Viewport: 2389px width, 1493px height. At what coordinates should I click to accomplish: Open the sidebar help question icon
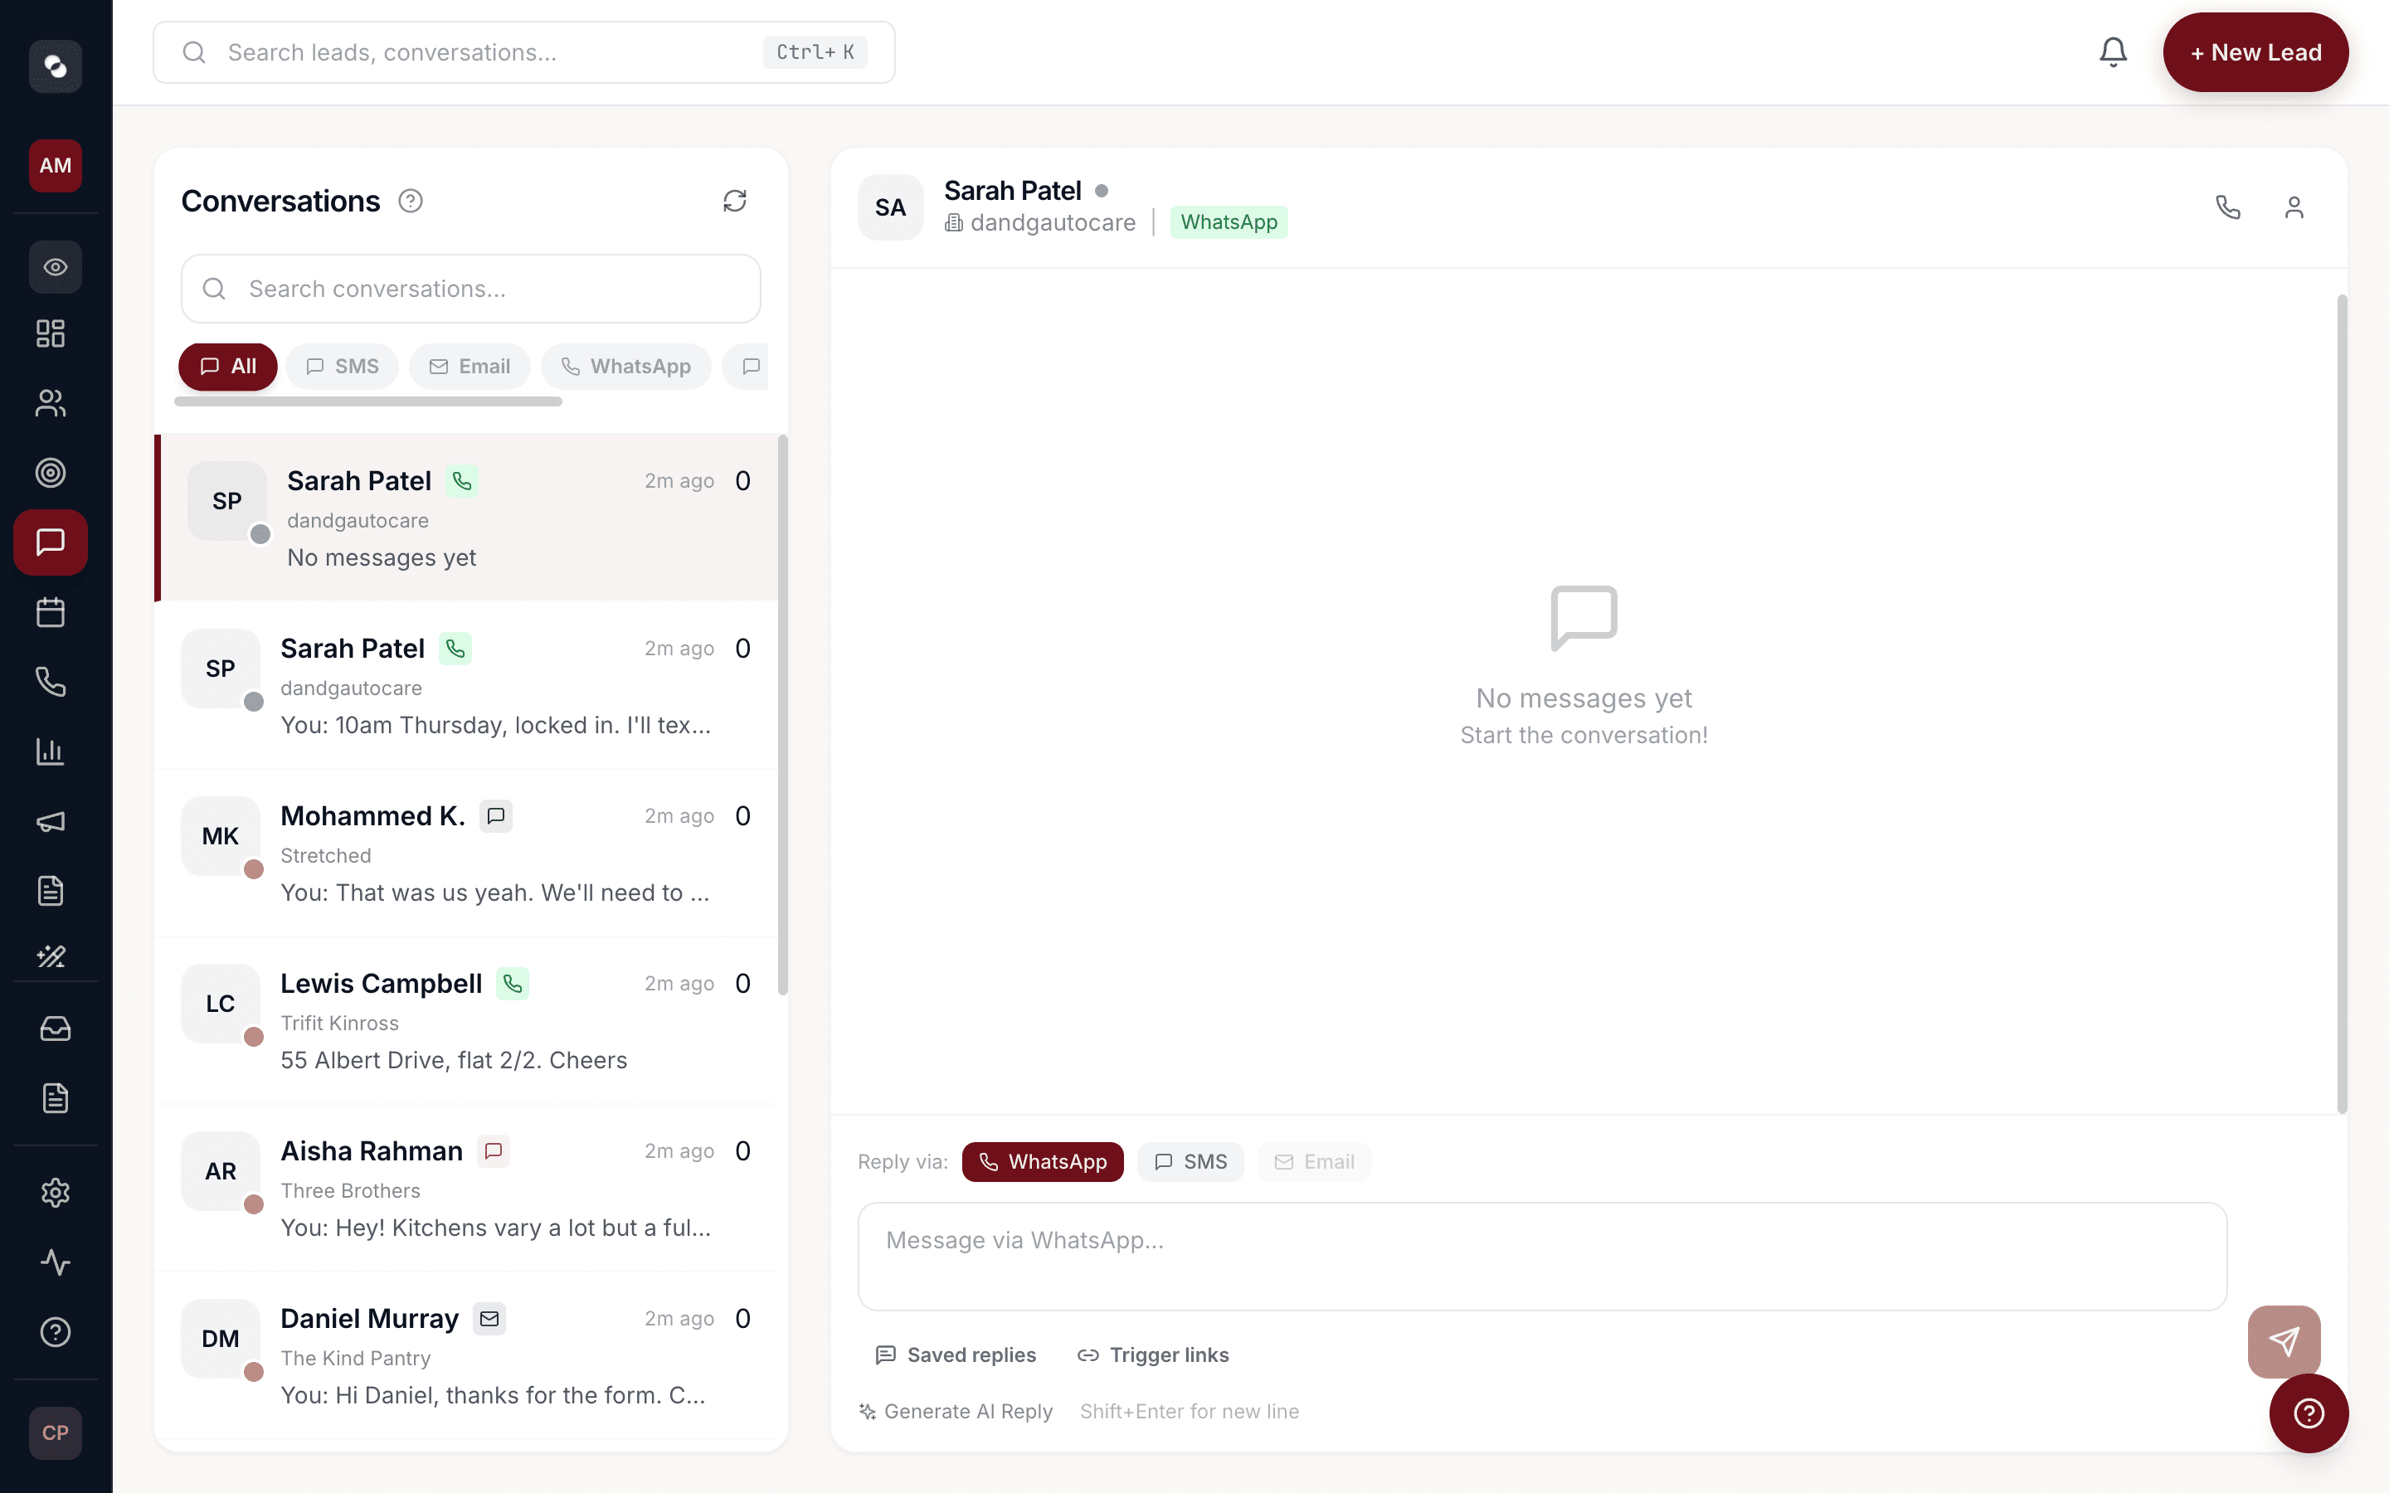click(56, 1332)
